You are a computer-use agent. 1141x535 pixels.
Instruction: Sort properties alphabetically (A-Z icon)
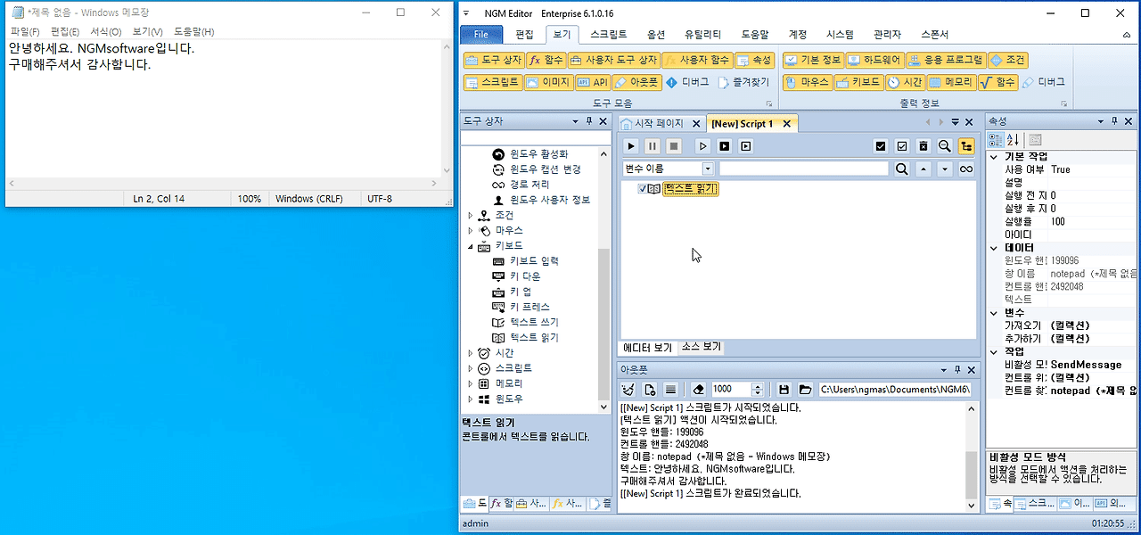(x=1014, y=139)
